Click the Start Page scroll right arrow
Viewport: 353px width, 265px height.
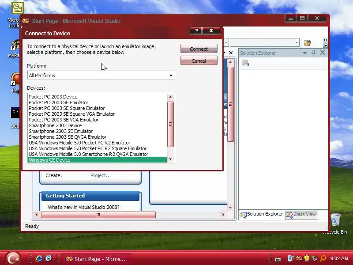pyautogui.click(x=223, y=215)
